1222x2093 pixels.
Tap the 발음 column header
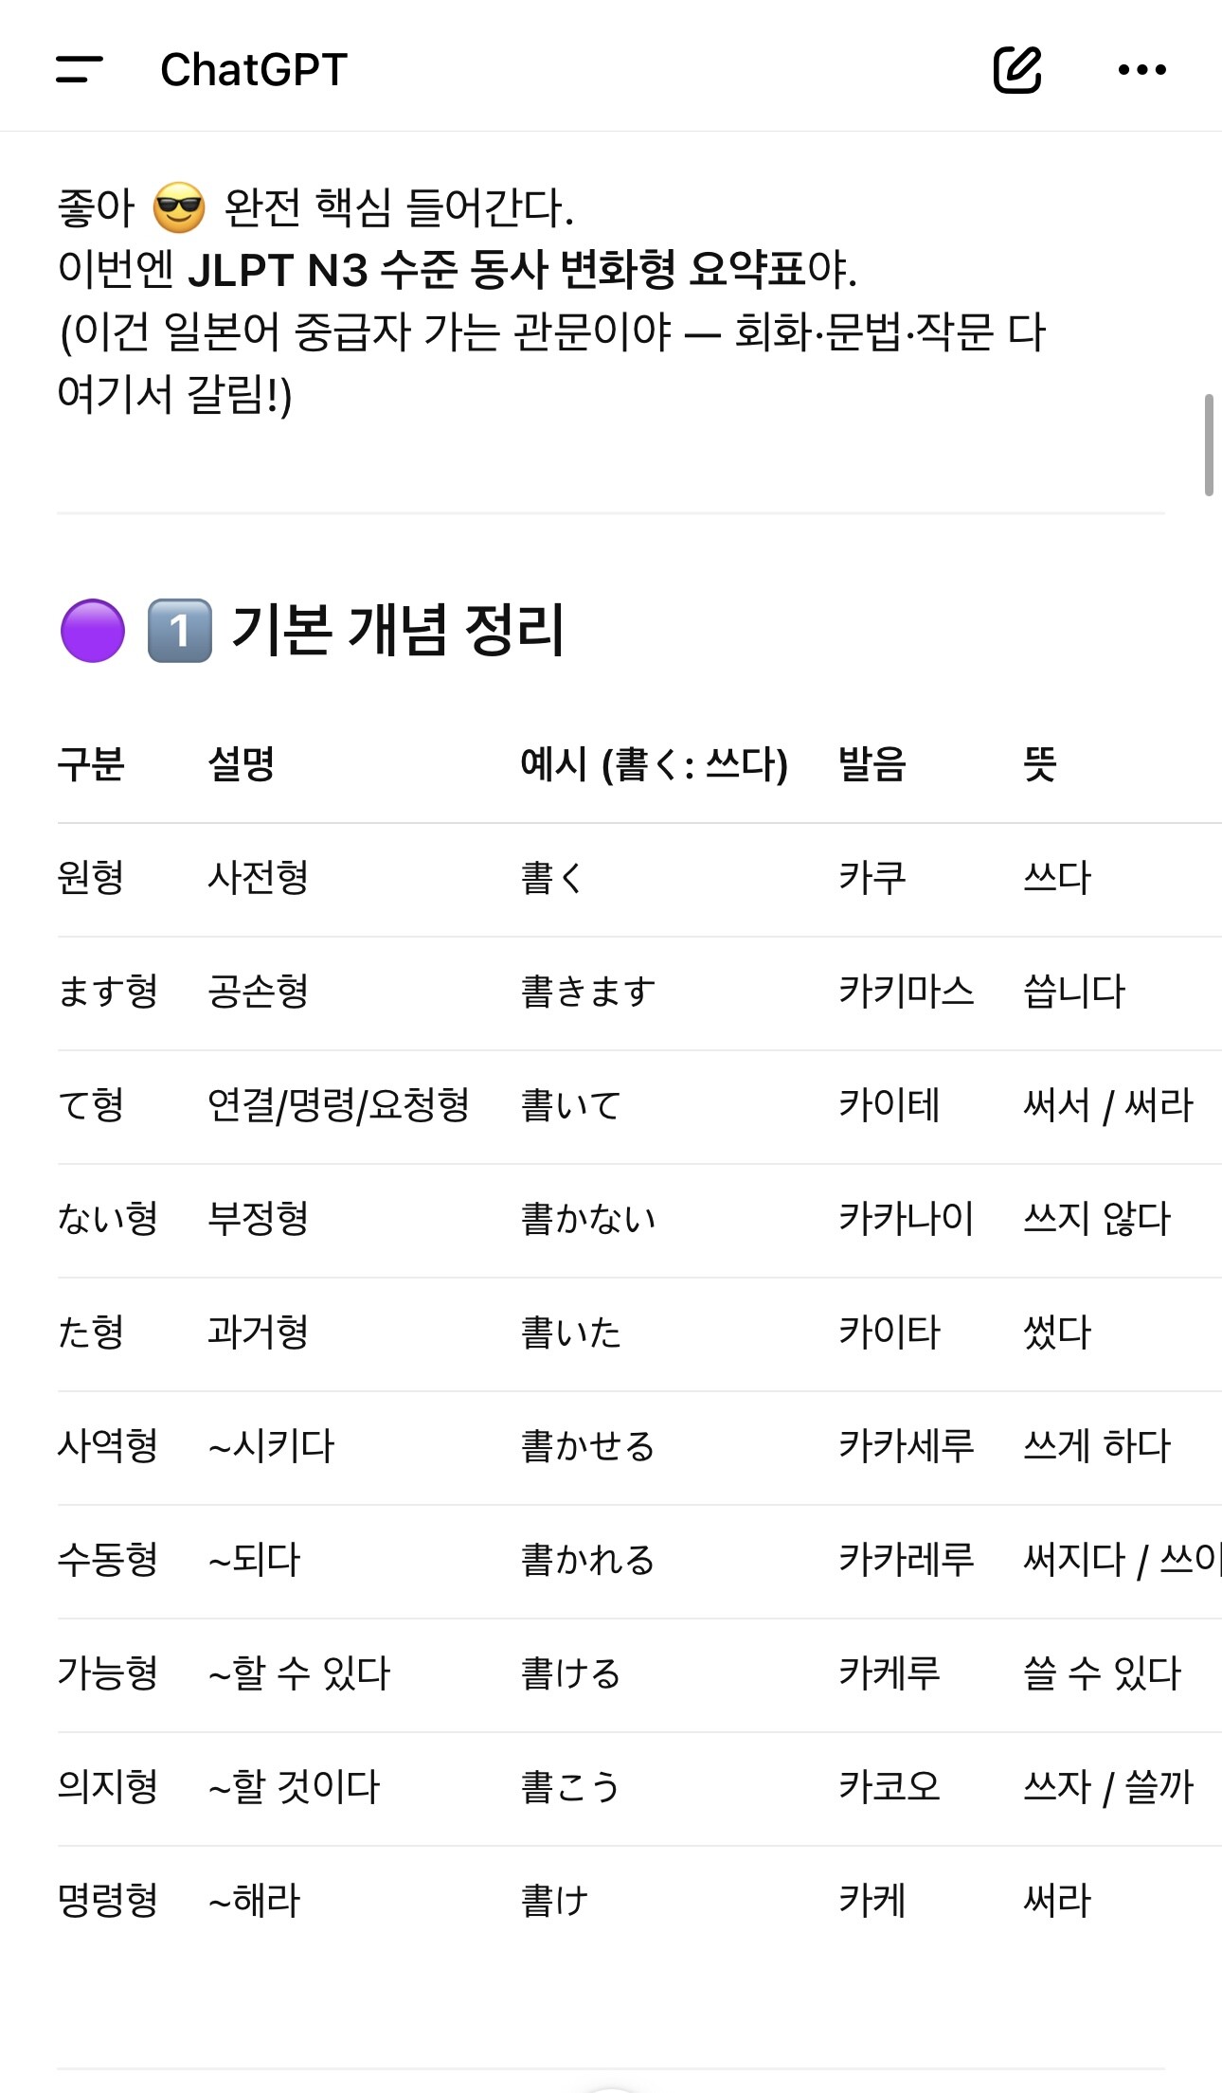point(872,764)
